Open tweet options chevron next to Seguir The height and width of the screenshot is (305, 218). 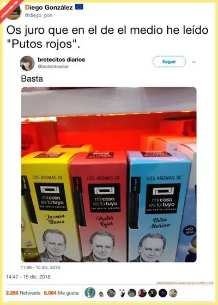pos(193,62)
